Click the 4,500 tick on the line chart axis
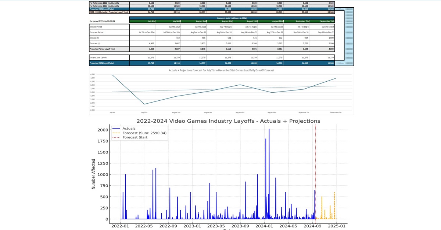Screen dimensions: 441x230 [x=92, y=75]
